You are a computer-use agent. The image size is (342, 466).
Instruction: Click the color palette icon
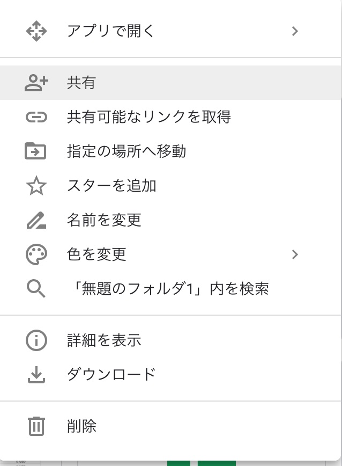(x=36, y=254)
